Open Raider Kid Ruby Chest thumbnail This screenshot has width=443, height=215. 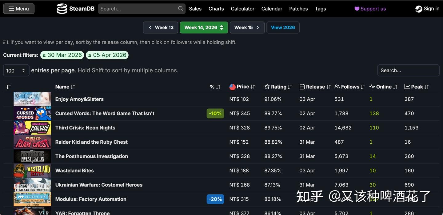[32, 142]
